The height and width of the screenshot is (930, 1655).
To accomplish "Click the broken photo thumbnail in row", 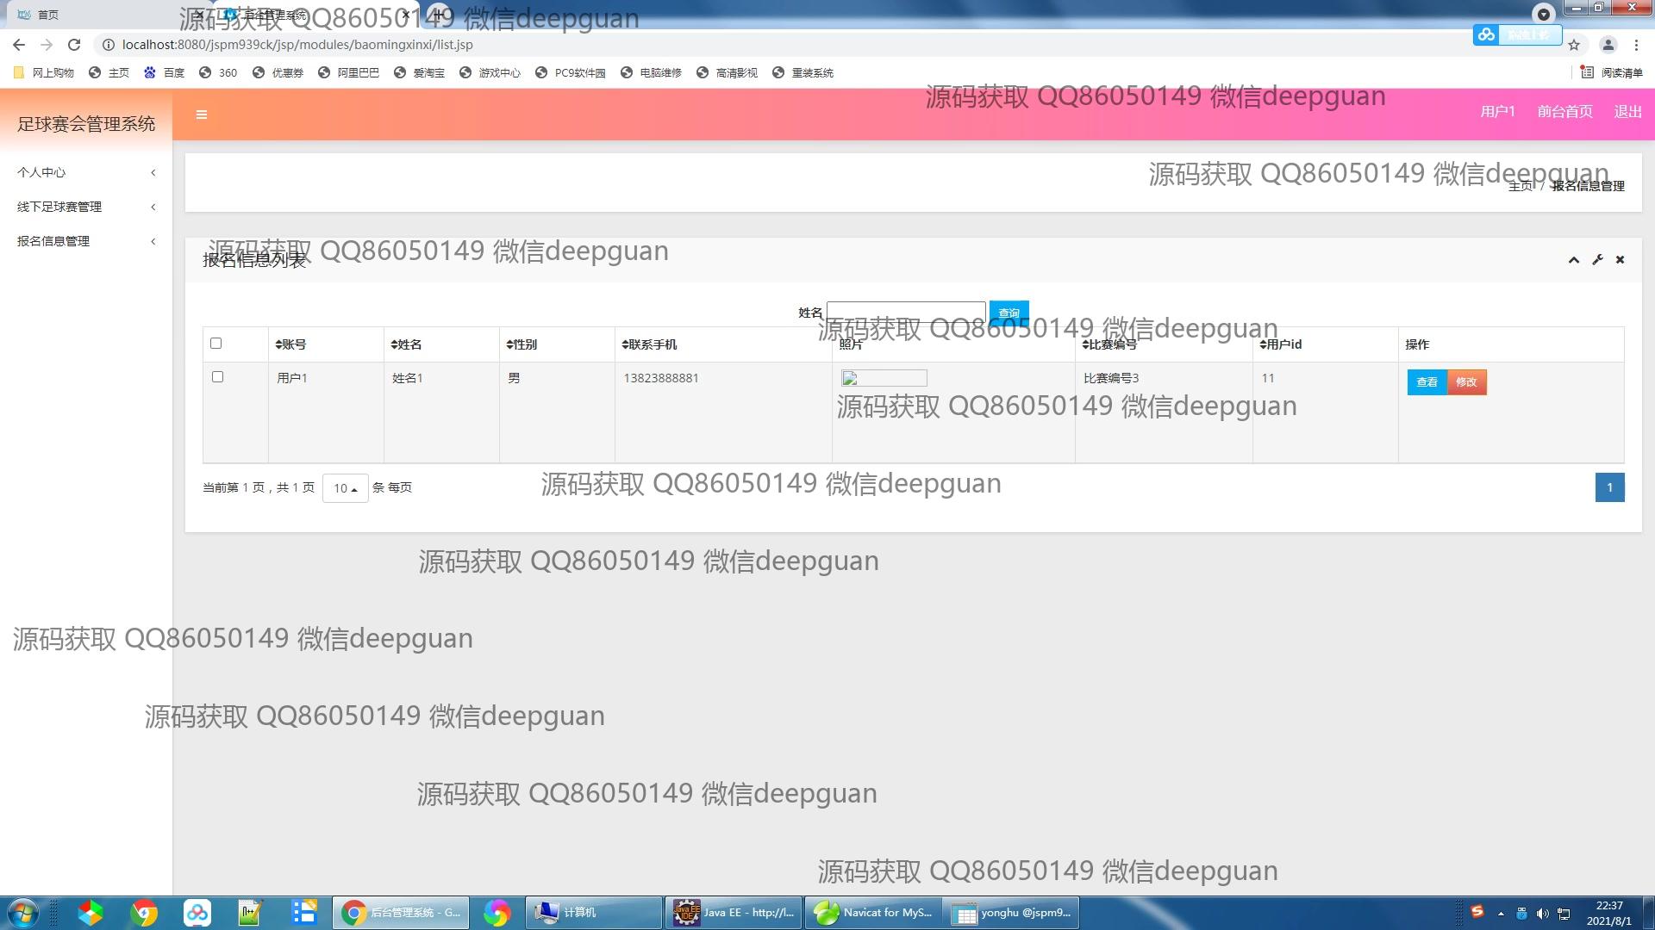I will point(884,378).
